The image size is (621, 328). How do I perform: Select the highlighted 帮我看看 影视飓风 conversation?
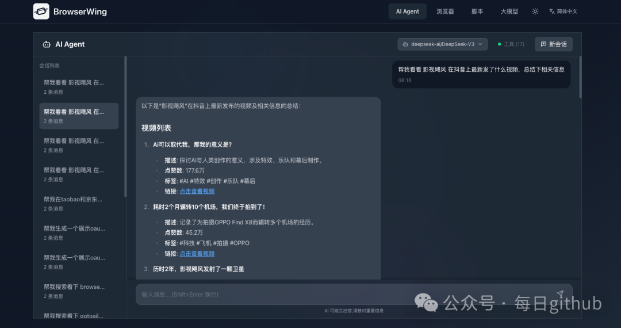[79, 116]
